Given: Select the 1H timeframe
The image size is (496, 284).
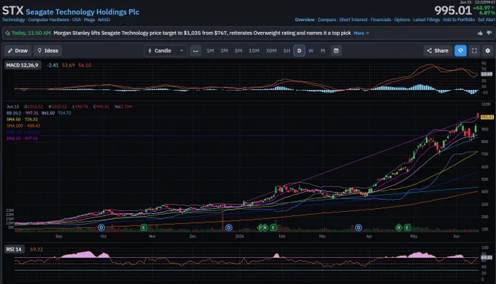Looking at the screenshot, I should (x=287, y=50).
